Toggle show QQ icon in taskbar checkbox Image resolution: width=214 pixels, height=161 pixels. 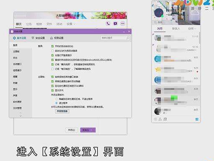(x=52, y=86)
